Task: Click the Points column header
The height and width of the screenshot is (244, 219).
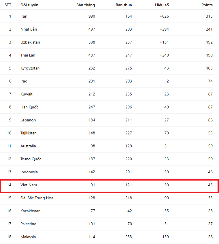Action: tap(207, 5)
